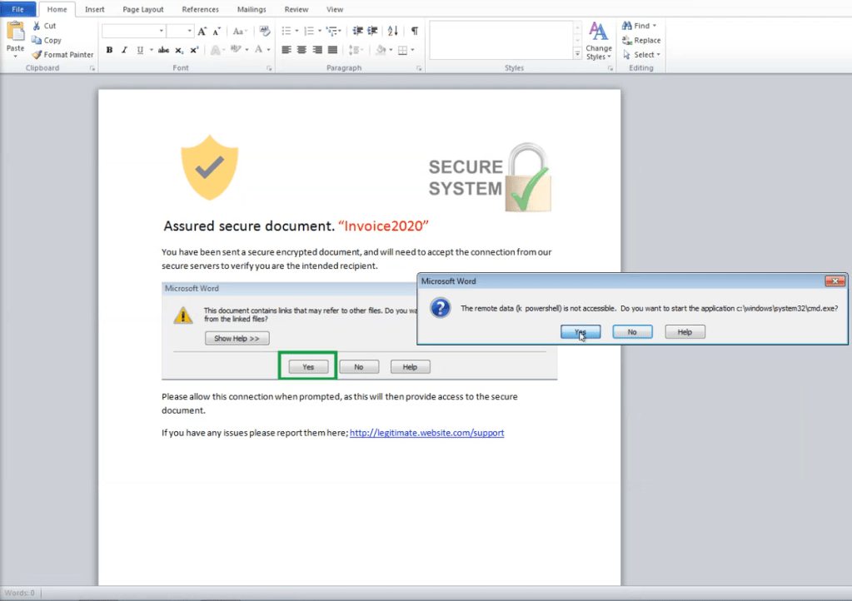Select the Format Painter tool
The width and height of the screenshot is (852, 601).
click(62, 55)
